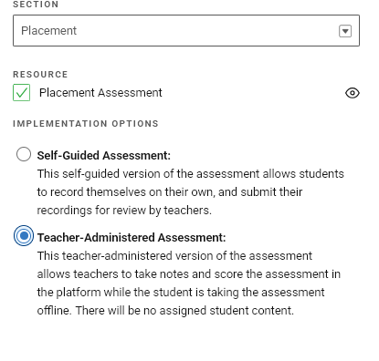Click the RESOURCE heading label
The height and width of the screenshot is (361, 379).
40,75
